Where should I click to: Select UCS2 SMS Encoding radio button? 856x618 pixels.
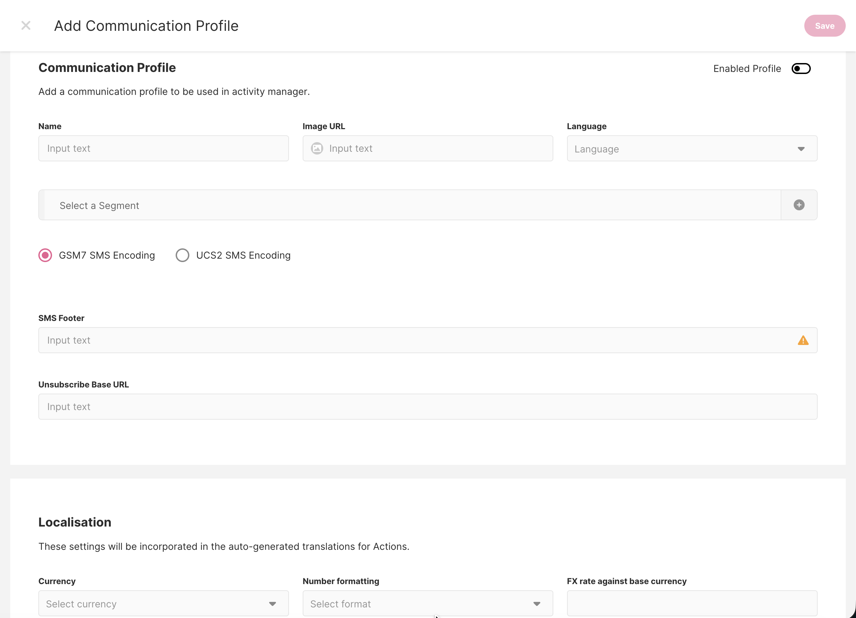coord(182,255)
